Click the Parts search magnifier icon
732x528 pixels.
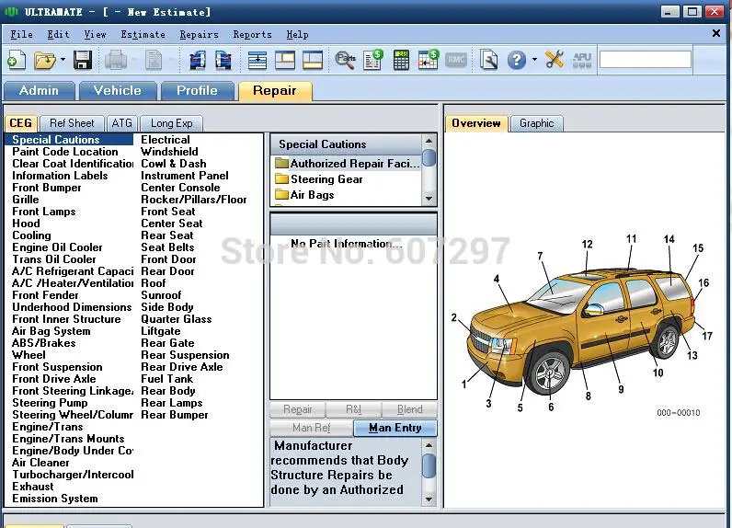[345, 60]
